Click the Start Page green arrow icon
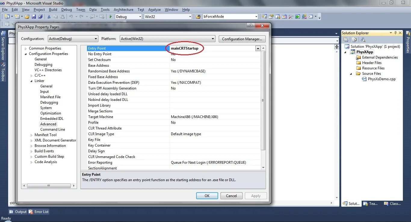Viewport: 411px width, 222px height. (x=298, y=17)
